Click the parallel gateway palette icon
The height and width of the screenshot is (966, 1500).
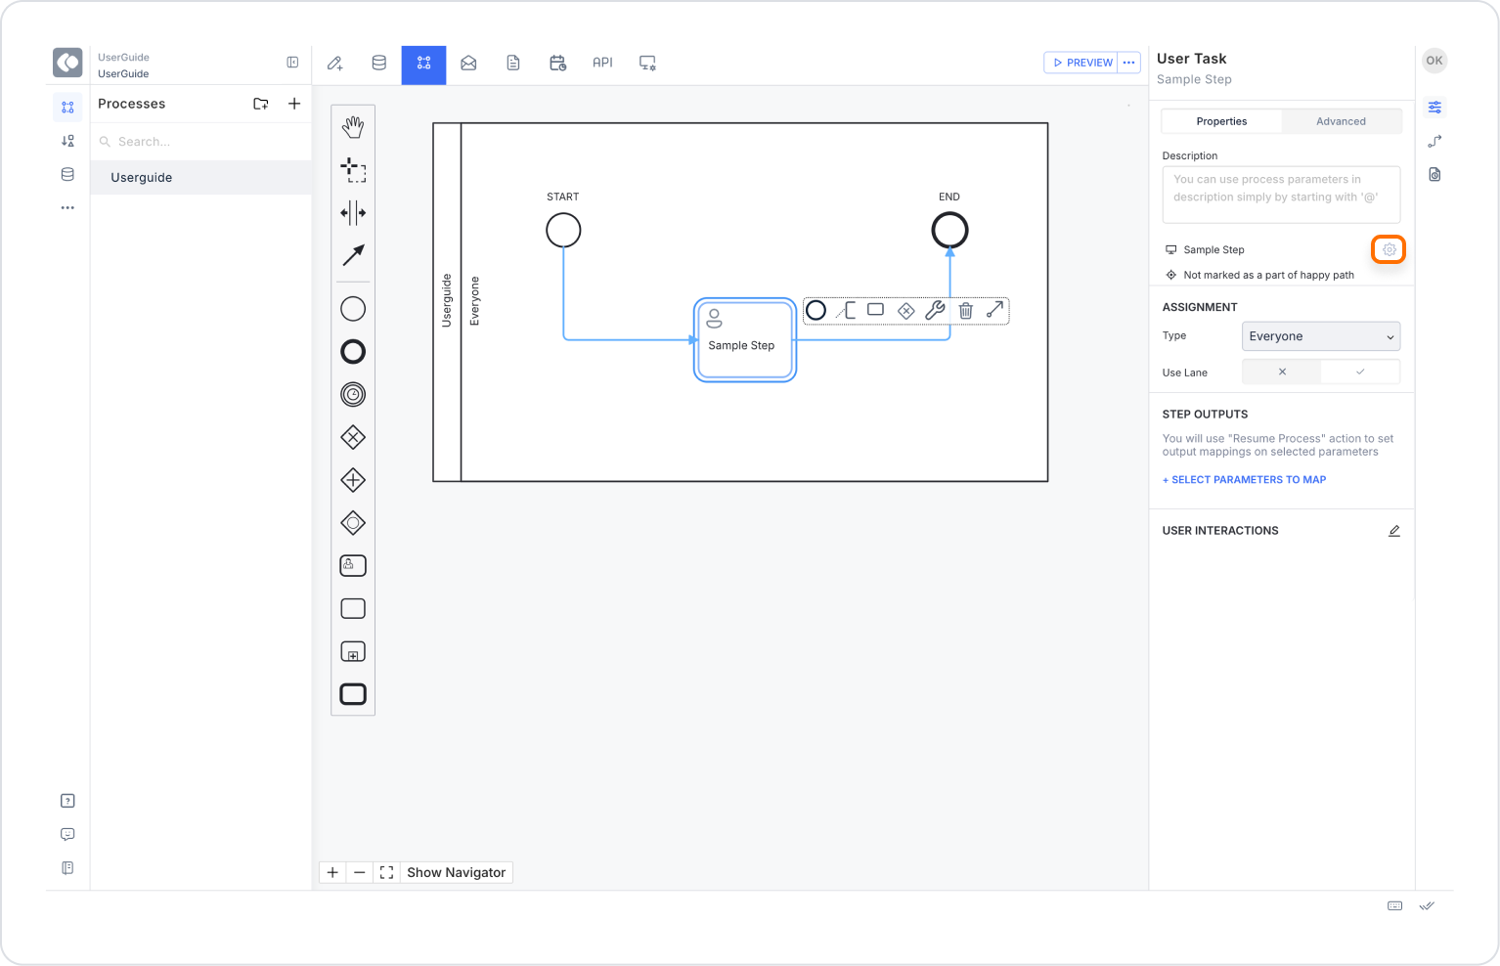point(353,480)
